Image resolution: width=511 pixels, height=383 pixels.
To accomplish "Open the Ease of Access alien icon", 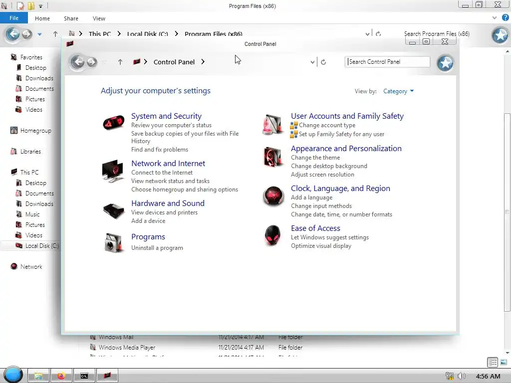I will [x=272, y=235].
